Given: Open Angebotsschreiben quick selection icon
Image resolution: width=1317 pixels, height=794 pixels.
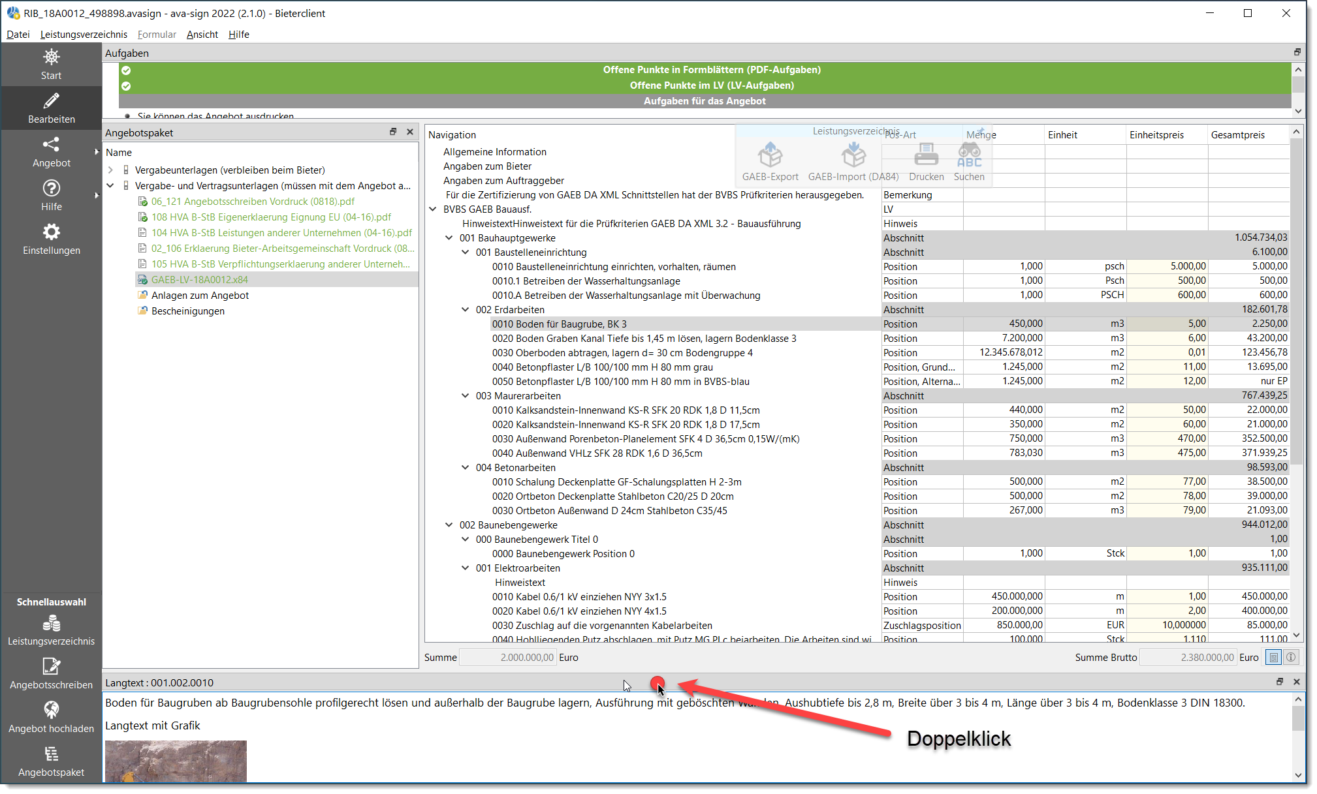Looking at the screenshot, I should point(51,666).
